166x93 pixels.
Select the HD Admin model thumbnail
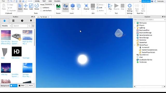pos(17,51)
